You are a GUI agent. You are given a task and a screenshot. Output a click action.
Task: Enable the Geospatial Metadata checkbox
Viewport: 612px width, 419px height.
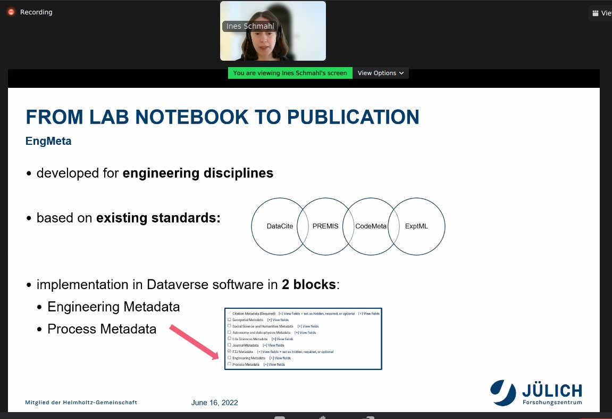(x=230, y=319)
